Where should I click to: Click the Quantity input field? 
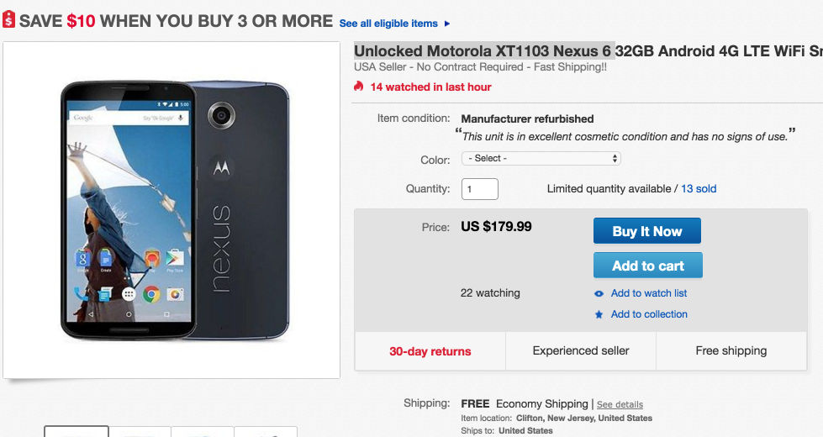point(479,189)
